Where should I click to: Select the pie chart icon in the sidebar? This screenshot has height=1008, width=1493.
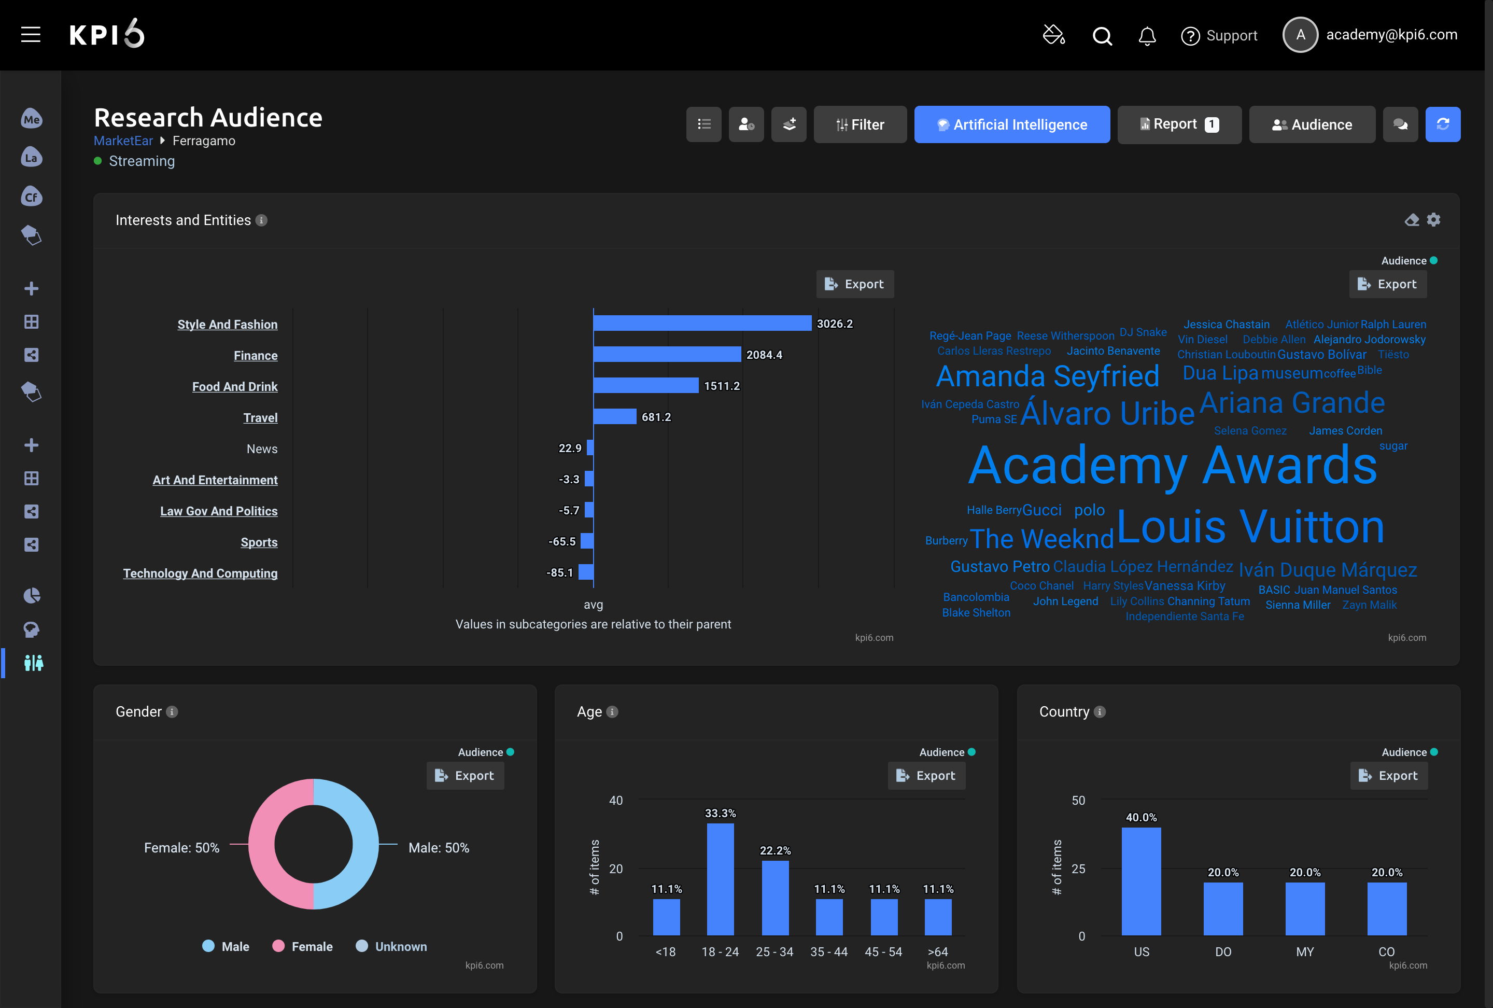(32, 596)
